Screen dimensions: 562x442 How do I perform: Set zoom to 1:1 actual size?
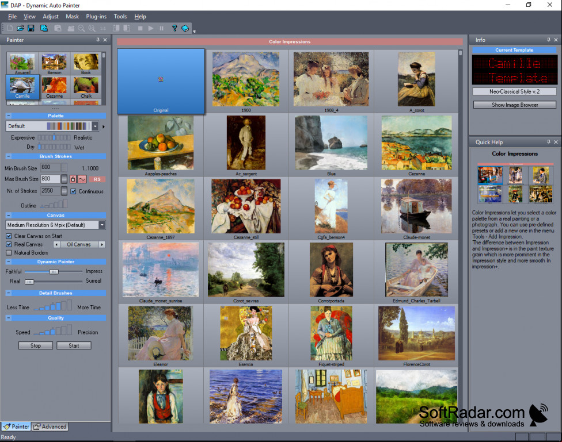(x=103, y=28)
